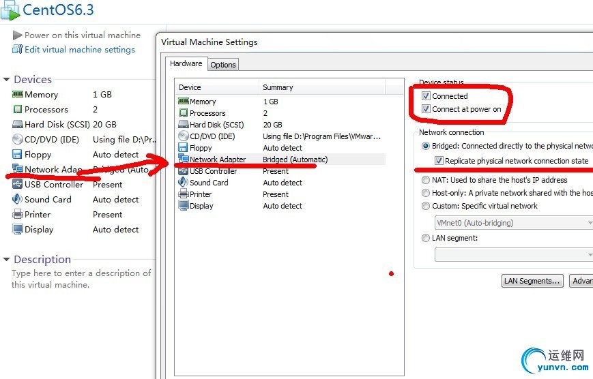Click Printer icon in Devices pane
Viewport: 593px width, 379px height.
(x=17, y=214)
